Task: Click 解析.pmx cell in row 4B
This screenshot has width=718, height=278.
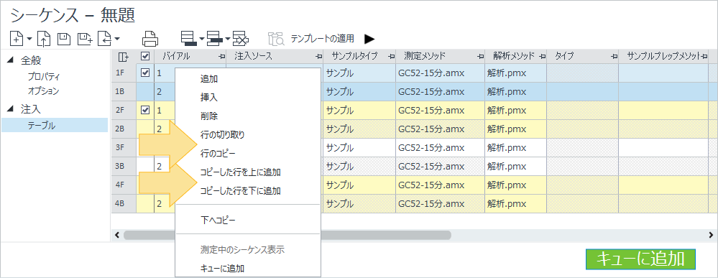Action: click(x=515, y=203)
